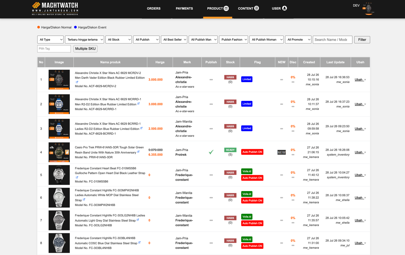The height and width of the screenshot is (255, 405).
Task: Click the Content menu document icon
Action: [256, 8]
